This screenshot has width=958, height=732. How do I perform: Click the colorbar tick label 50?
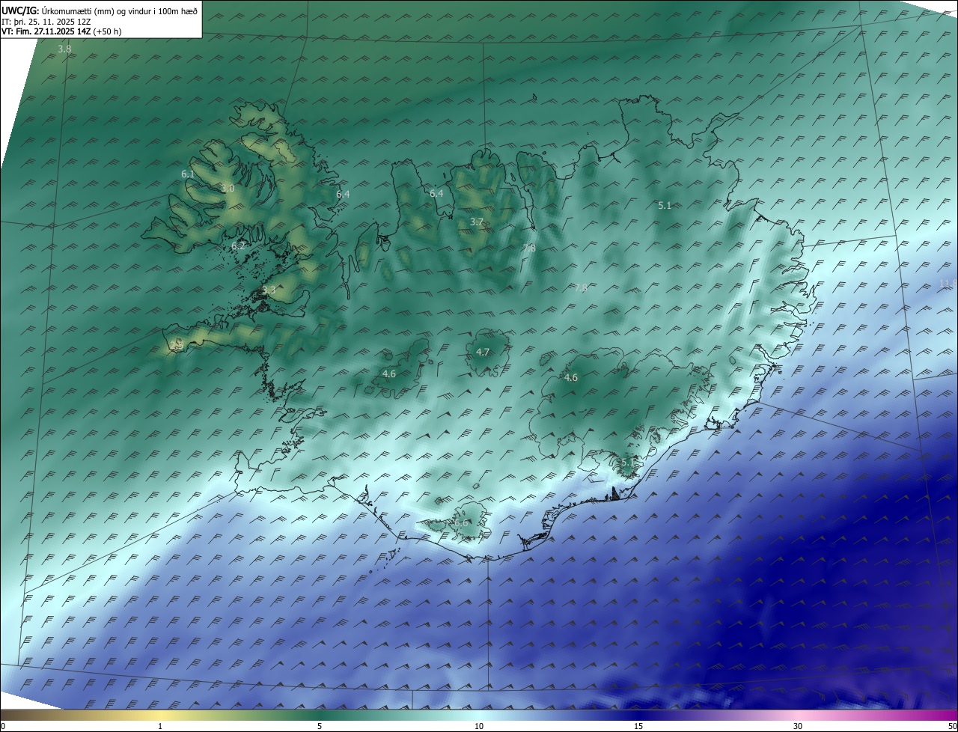coord(952,726)
